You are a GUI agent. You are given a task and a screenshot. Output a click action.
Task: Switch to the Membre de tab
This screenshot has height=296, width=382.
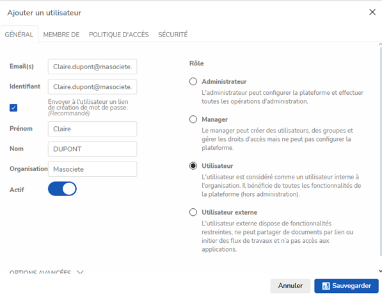[x=61, y=35]
